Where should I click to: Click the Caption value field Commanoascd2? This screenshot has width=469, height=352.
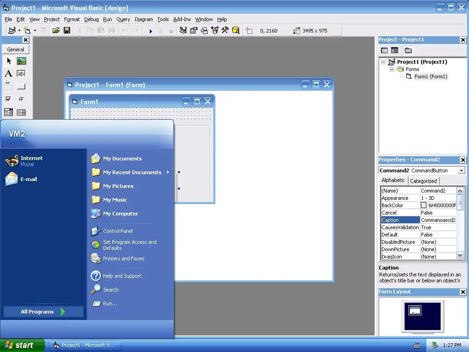click(x=438, y=220)
